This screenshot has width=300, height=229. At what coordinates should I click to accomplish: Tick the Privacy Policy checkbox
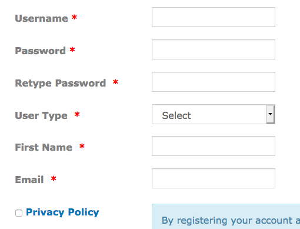(19, 213)
